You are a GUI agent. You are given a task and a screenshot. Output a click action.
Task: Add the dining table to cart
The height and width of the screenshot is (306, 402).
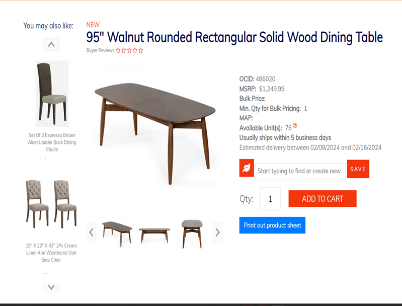tap(323, 198)
